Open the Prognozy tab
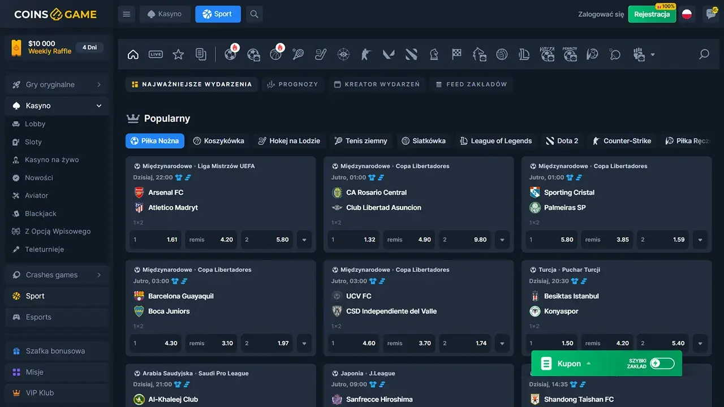 coord(293,84)
